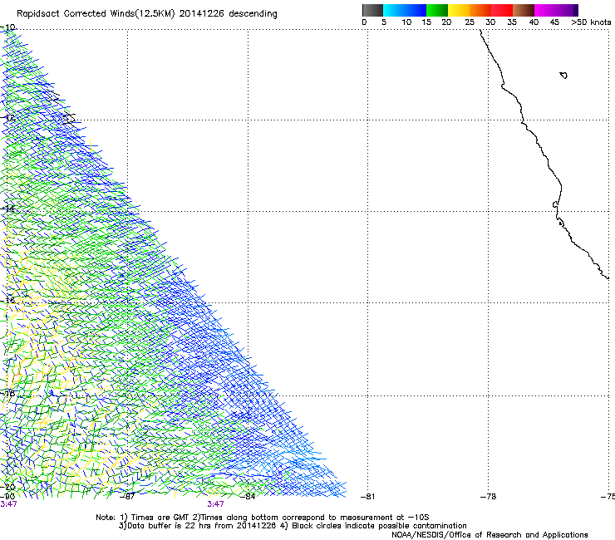The width and height of the screenshot is (615, 540).
Task: Click the '>50 knots' legend label
Action: [x=591, y=22]
